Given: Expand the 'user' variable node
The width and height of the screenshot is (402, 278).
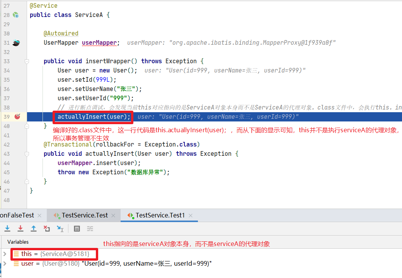Looking at the screenshot, I should tap(5, 263).
